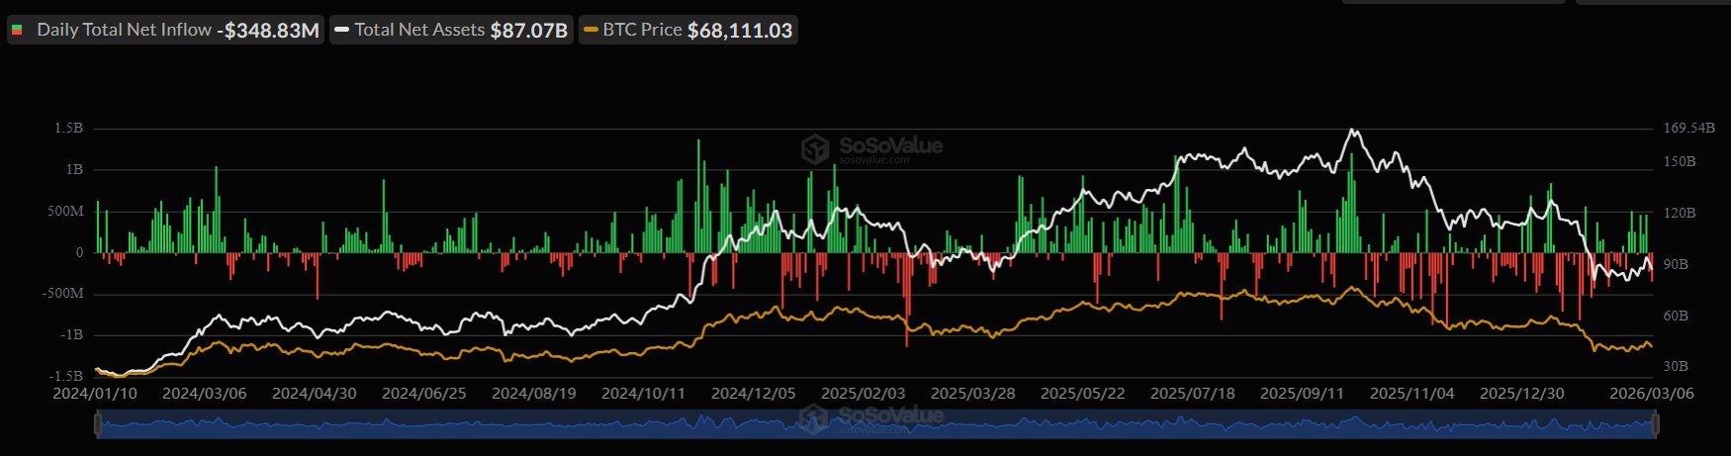The height and width of the screenshot is (456, 1731).
Task: Click the 0 left axis value
Action: click(80, 252)
